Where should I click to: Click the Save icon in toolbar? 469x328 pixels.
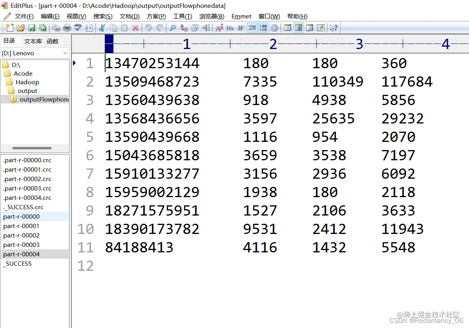click(x=32, y=28)
